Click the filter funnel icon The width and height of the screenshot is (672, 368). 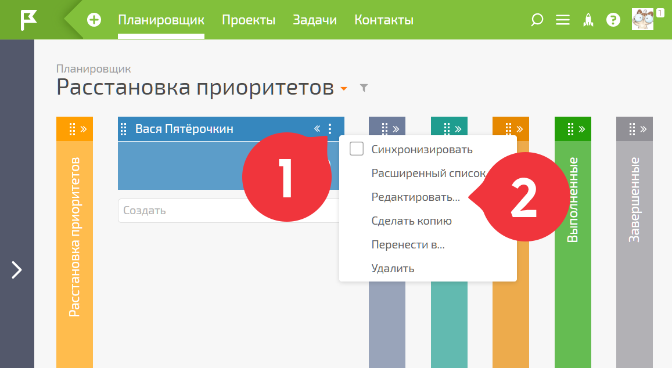pos(364,88)
